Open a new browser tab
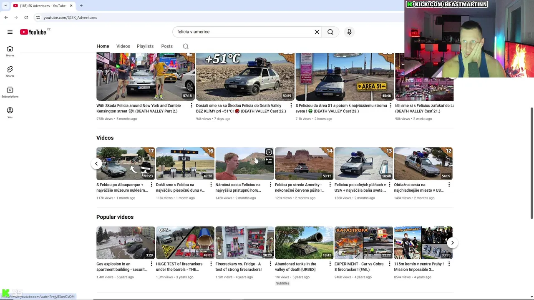This screenshot has width=534, height=300. point(81,5)
